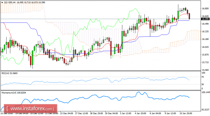This screenshot has width=210, height=116.
Task: Click the 28 Dec 20:00 time label
Action: 96,113
